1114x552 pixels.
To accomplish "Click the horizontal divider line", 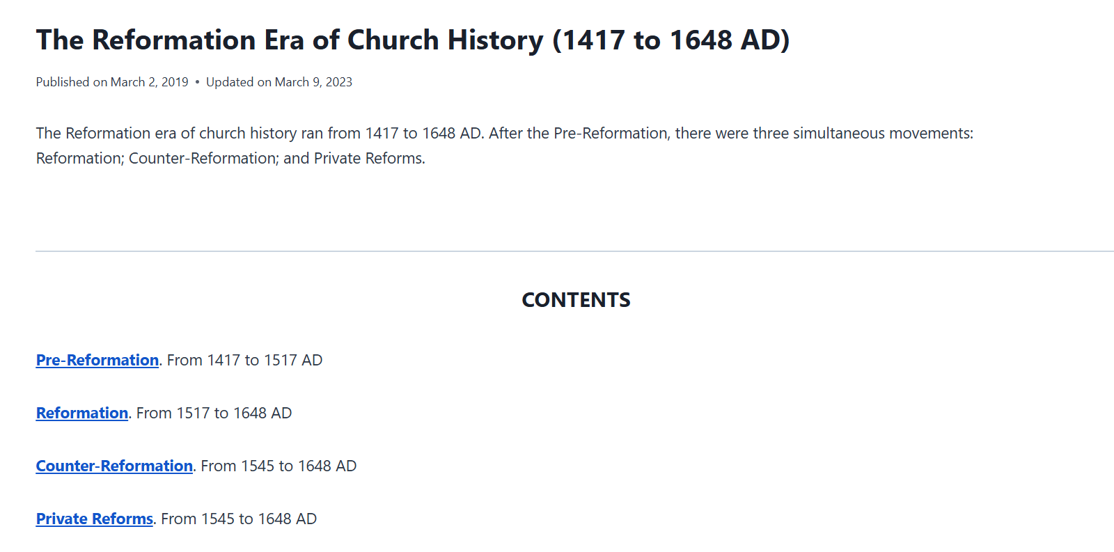I will (x=574, y=251).
